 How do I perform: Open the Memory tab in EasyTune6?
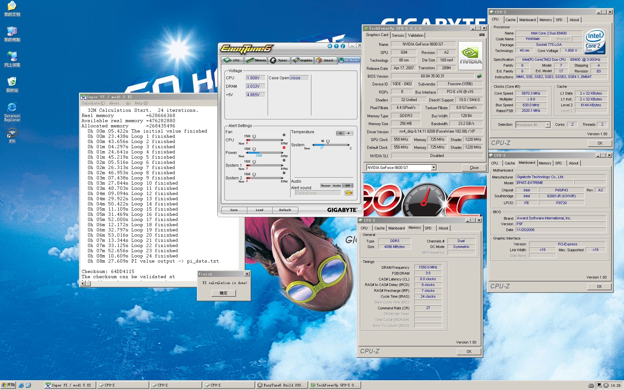pyautogui.click(x=256, y=60)
